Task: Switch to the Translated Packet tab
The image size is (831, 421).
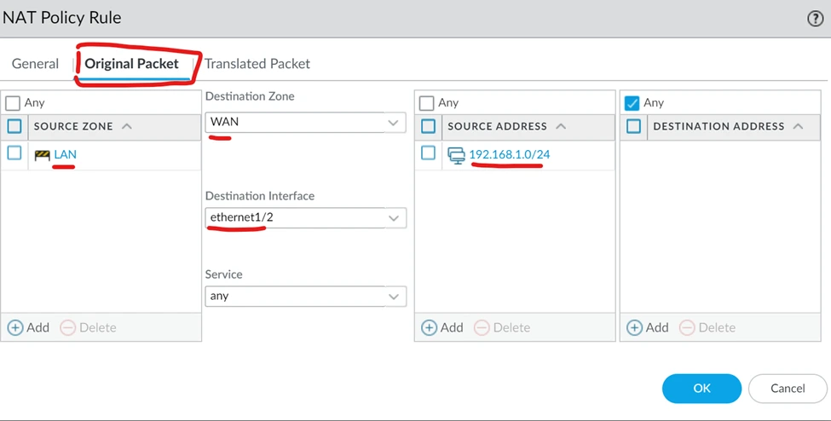Action: 257,64
